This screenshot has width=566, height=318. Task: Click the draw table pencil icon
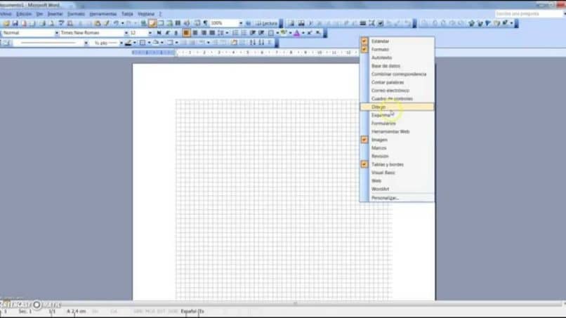click(7, 43)
